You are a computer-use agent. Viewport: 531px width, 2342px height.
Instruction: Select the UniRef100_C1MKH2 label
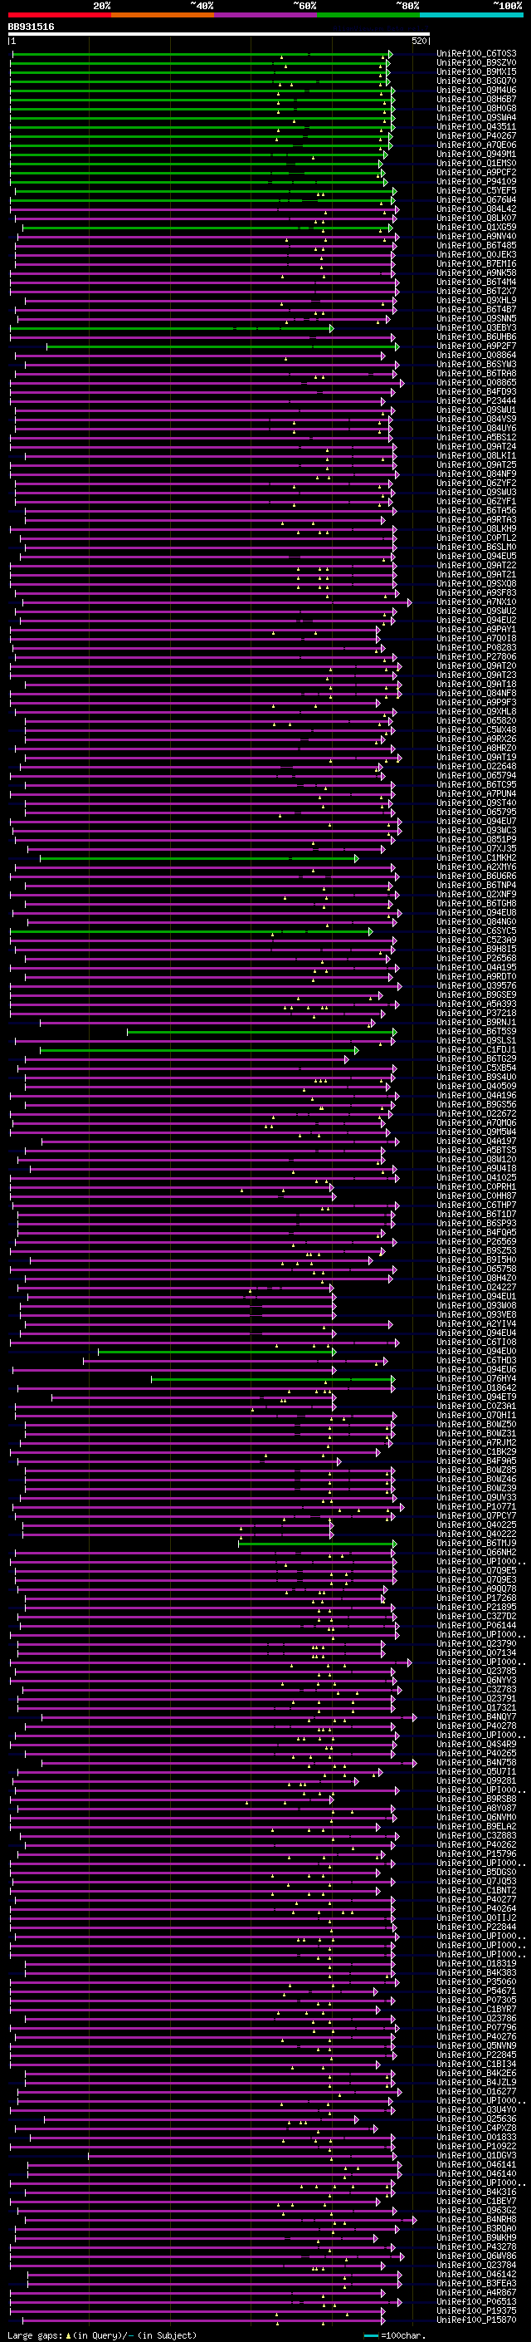[x=476, y=858]
